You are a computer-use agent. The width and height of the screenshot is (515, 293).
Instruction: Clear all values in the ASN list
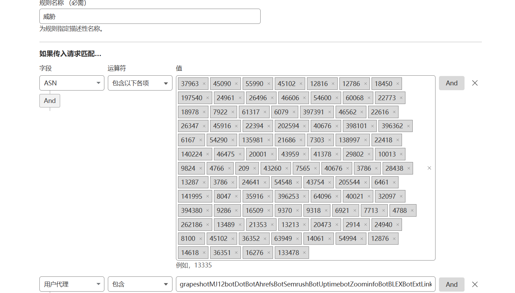click(x=429, y=168)
